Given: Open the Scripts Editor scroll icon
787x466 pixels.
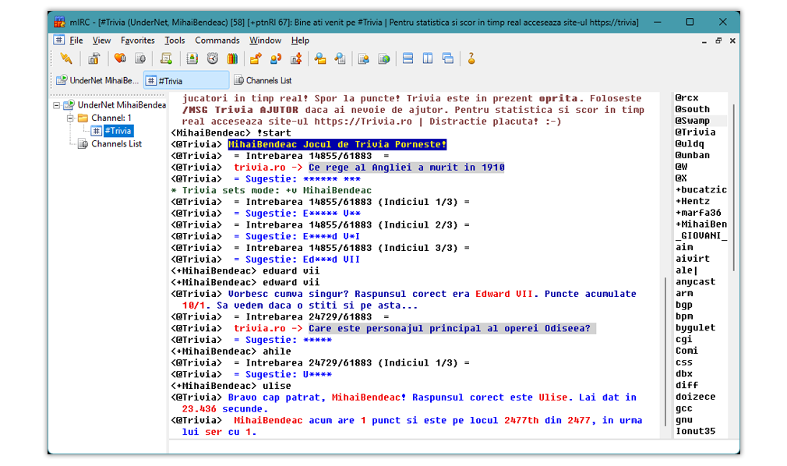Looking at the screenshot, I should (x=166, y=58).
